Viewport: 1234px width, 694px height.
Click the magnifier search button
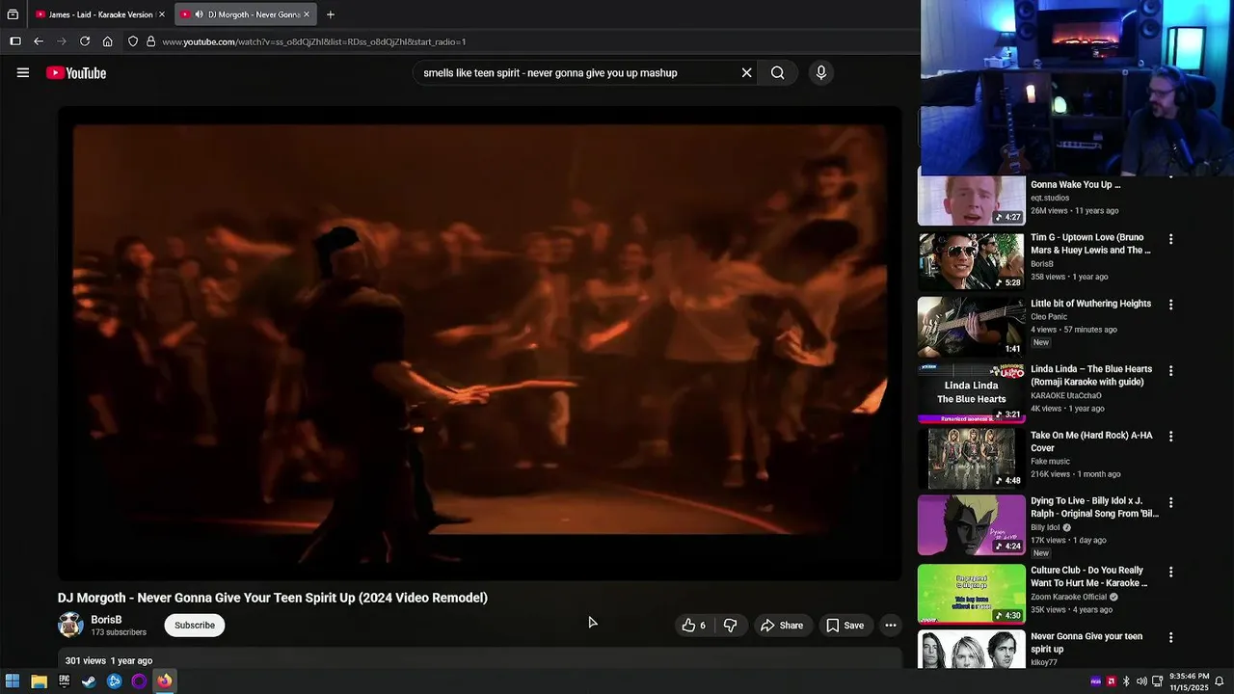778,72
